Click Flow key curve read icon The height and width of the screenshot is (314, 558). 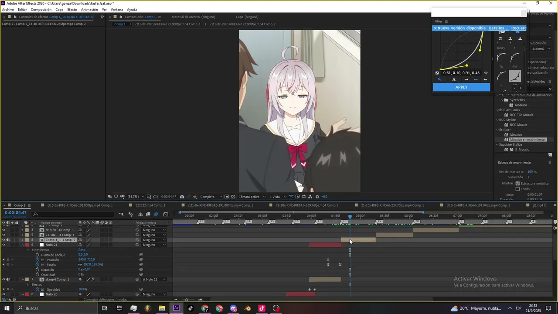[x=439, y=79]
